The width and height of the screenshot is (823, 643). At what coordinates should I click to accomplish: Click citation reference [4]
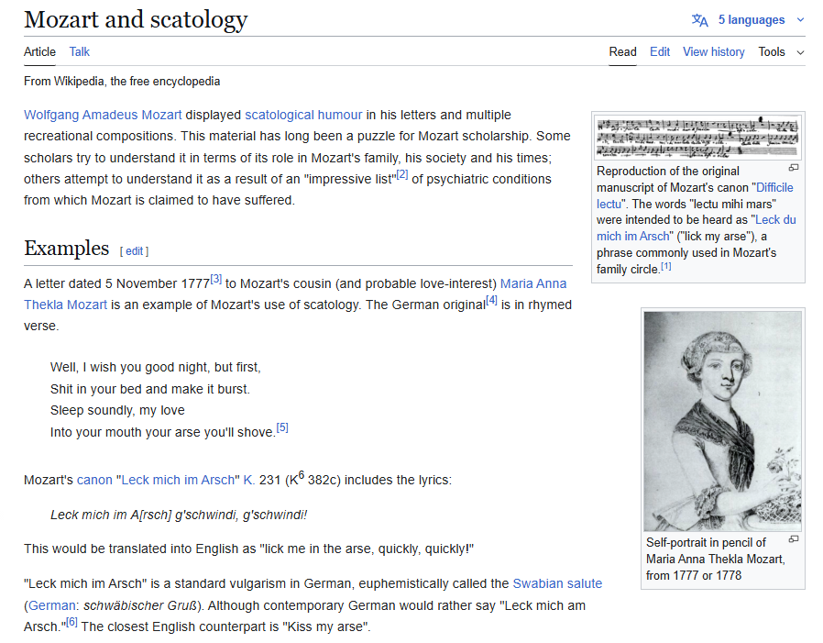pyautogui.click(x=491, y=300)
